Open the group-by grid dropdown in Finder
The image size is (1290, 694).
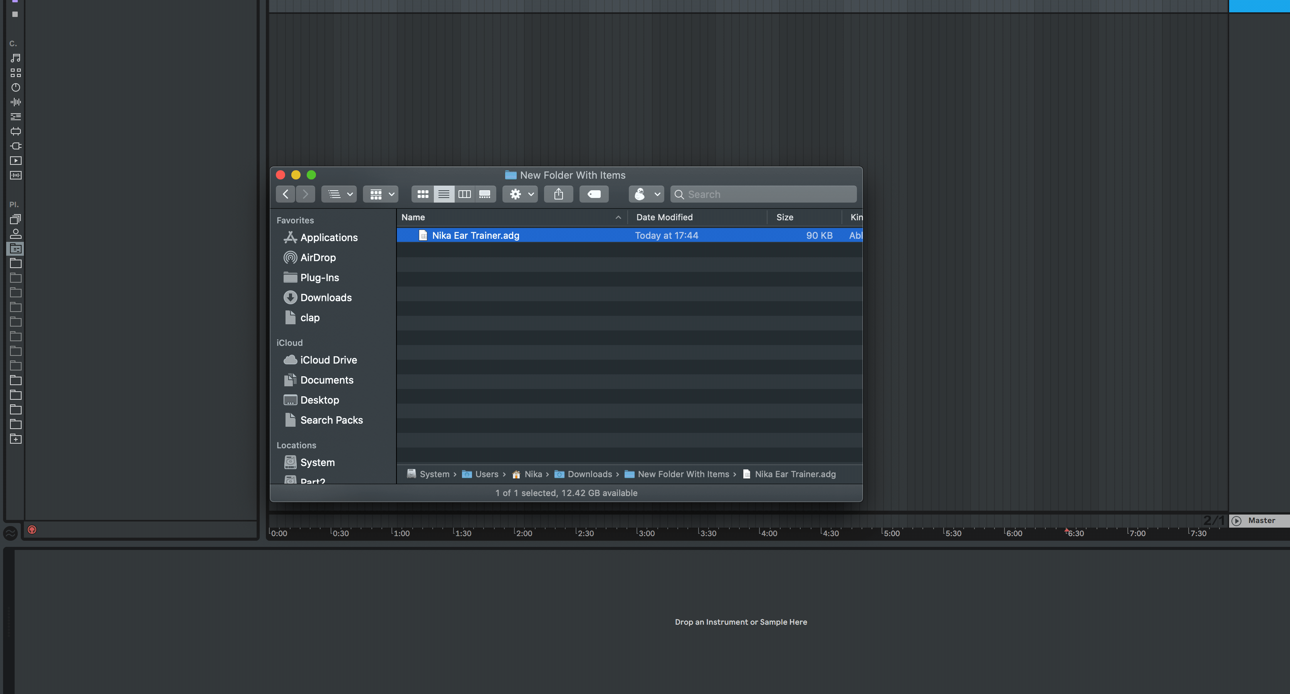pos(381,194)
